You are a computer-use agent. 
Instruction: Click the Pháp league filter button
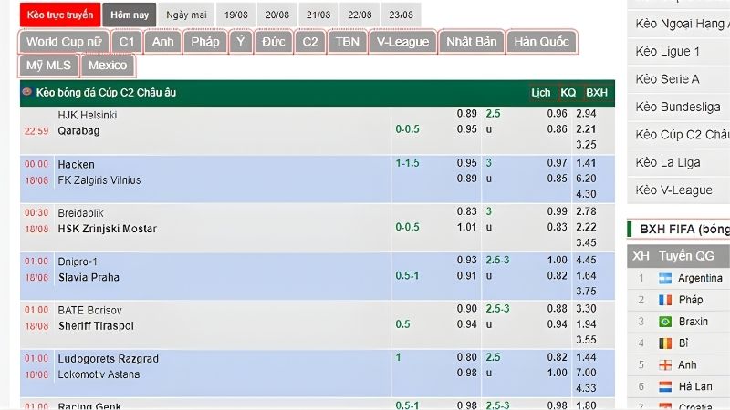(204, 42)
